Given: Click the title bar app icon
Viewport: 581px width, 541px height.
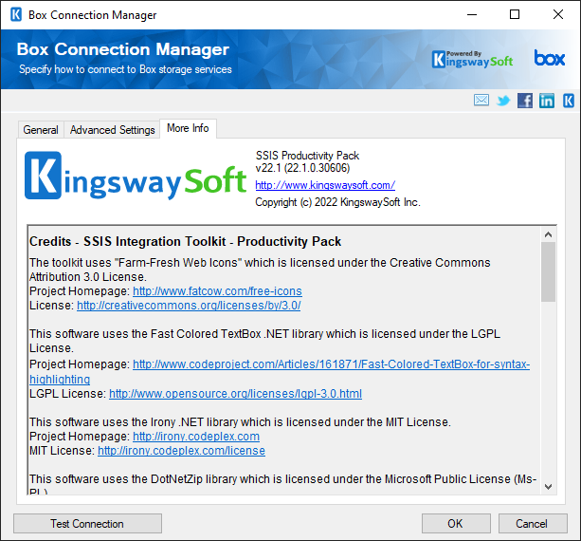Looking at the screenshot, I should (16, 15).
